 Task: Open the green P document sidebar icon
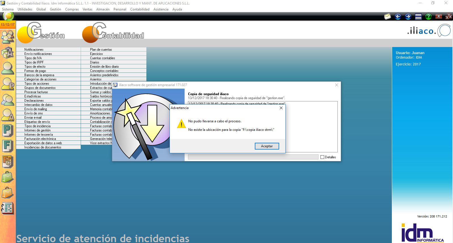[8, 131]
